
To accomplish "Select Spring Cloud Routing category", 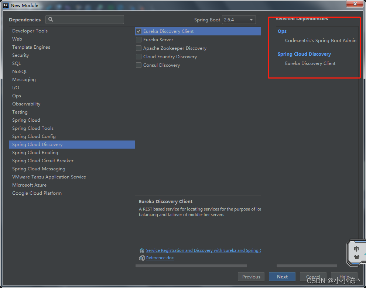I will (x=72, y=153).
